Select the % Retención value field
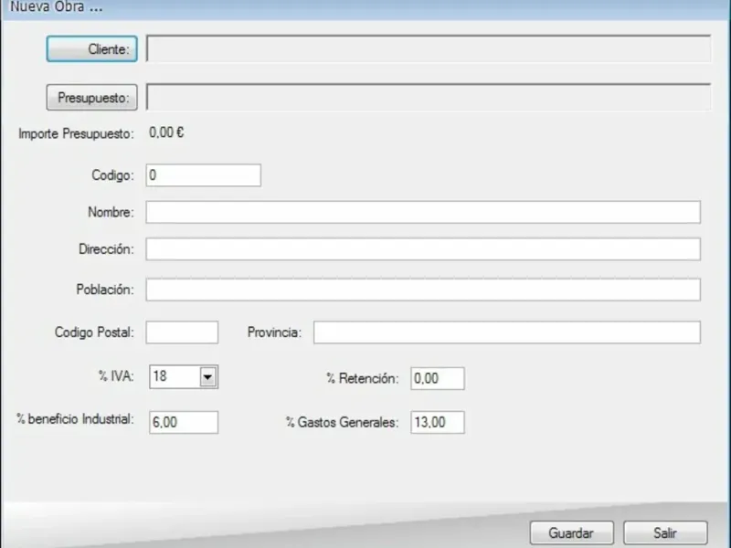This screenshot has width=731, height=548. tap(438, 378)
